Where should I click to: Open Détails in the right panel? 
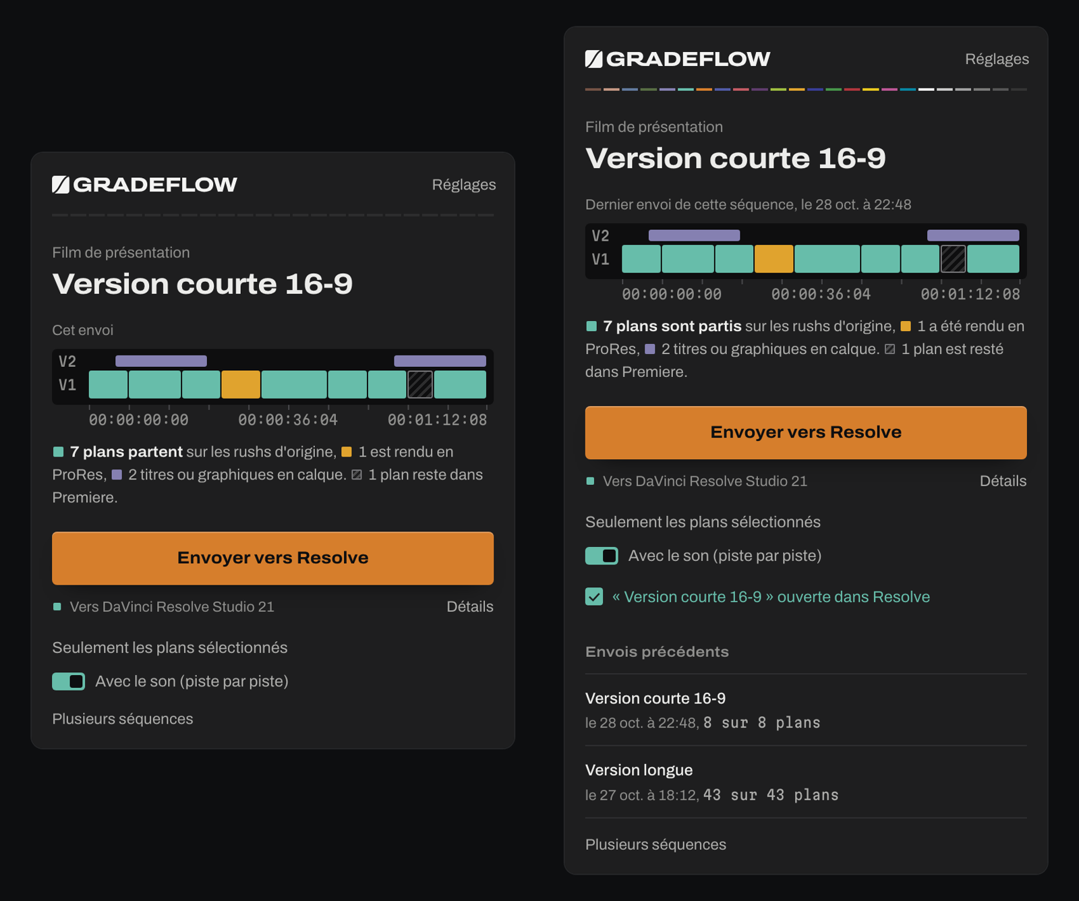1003,482
